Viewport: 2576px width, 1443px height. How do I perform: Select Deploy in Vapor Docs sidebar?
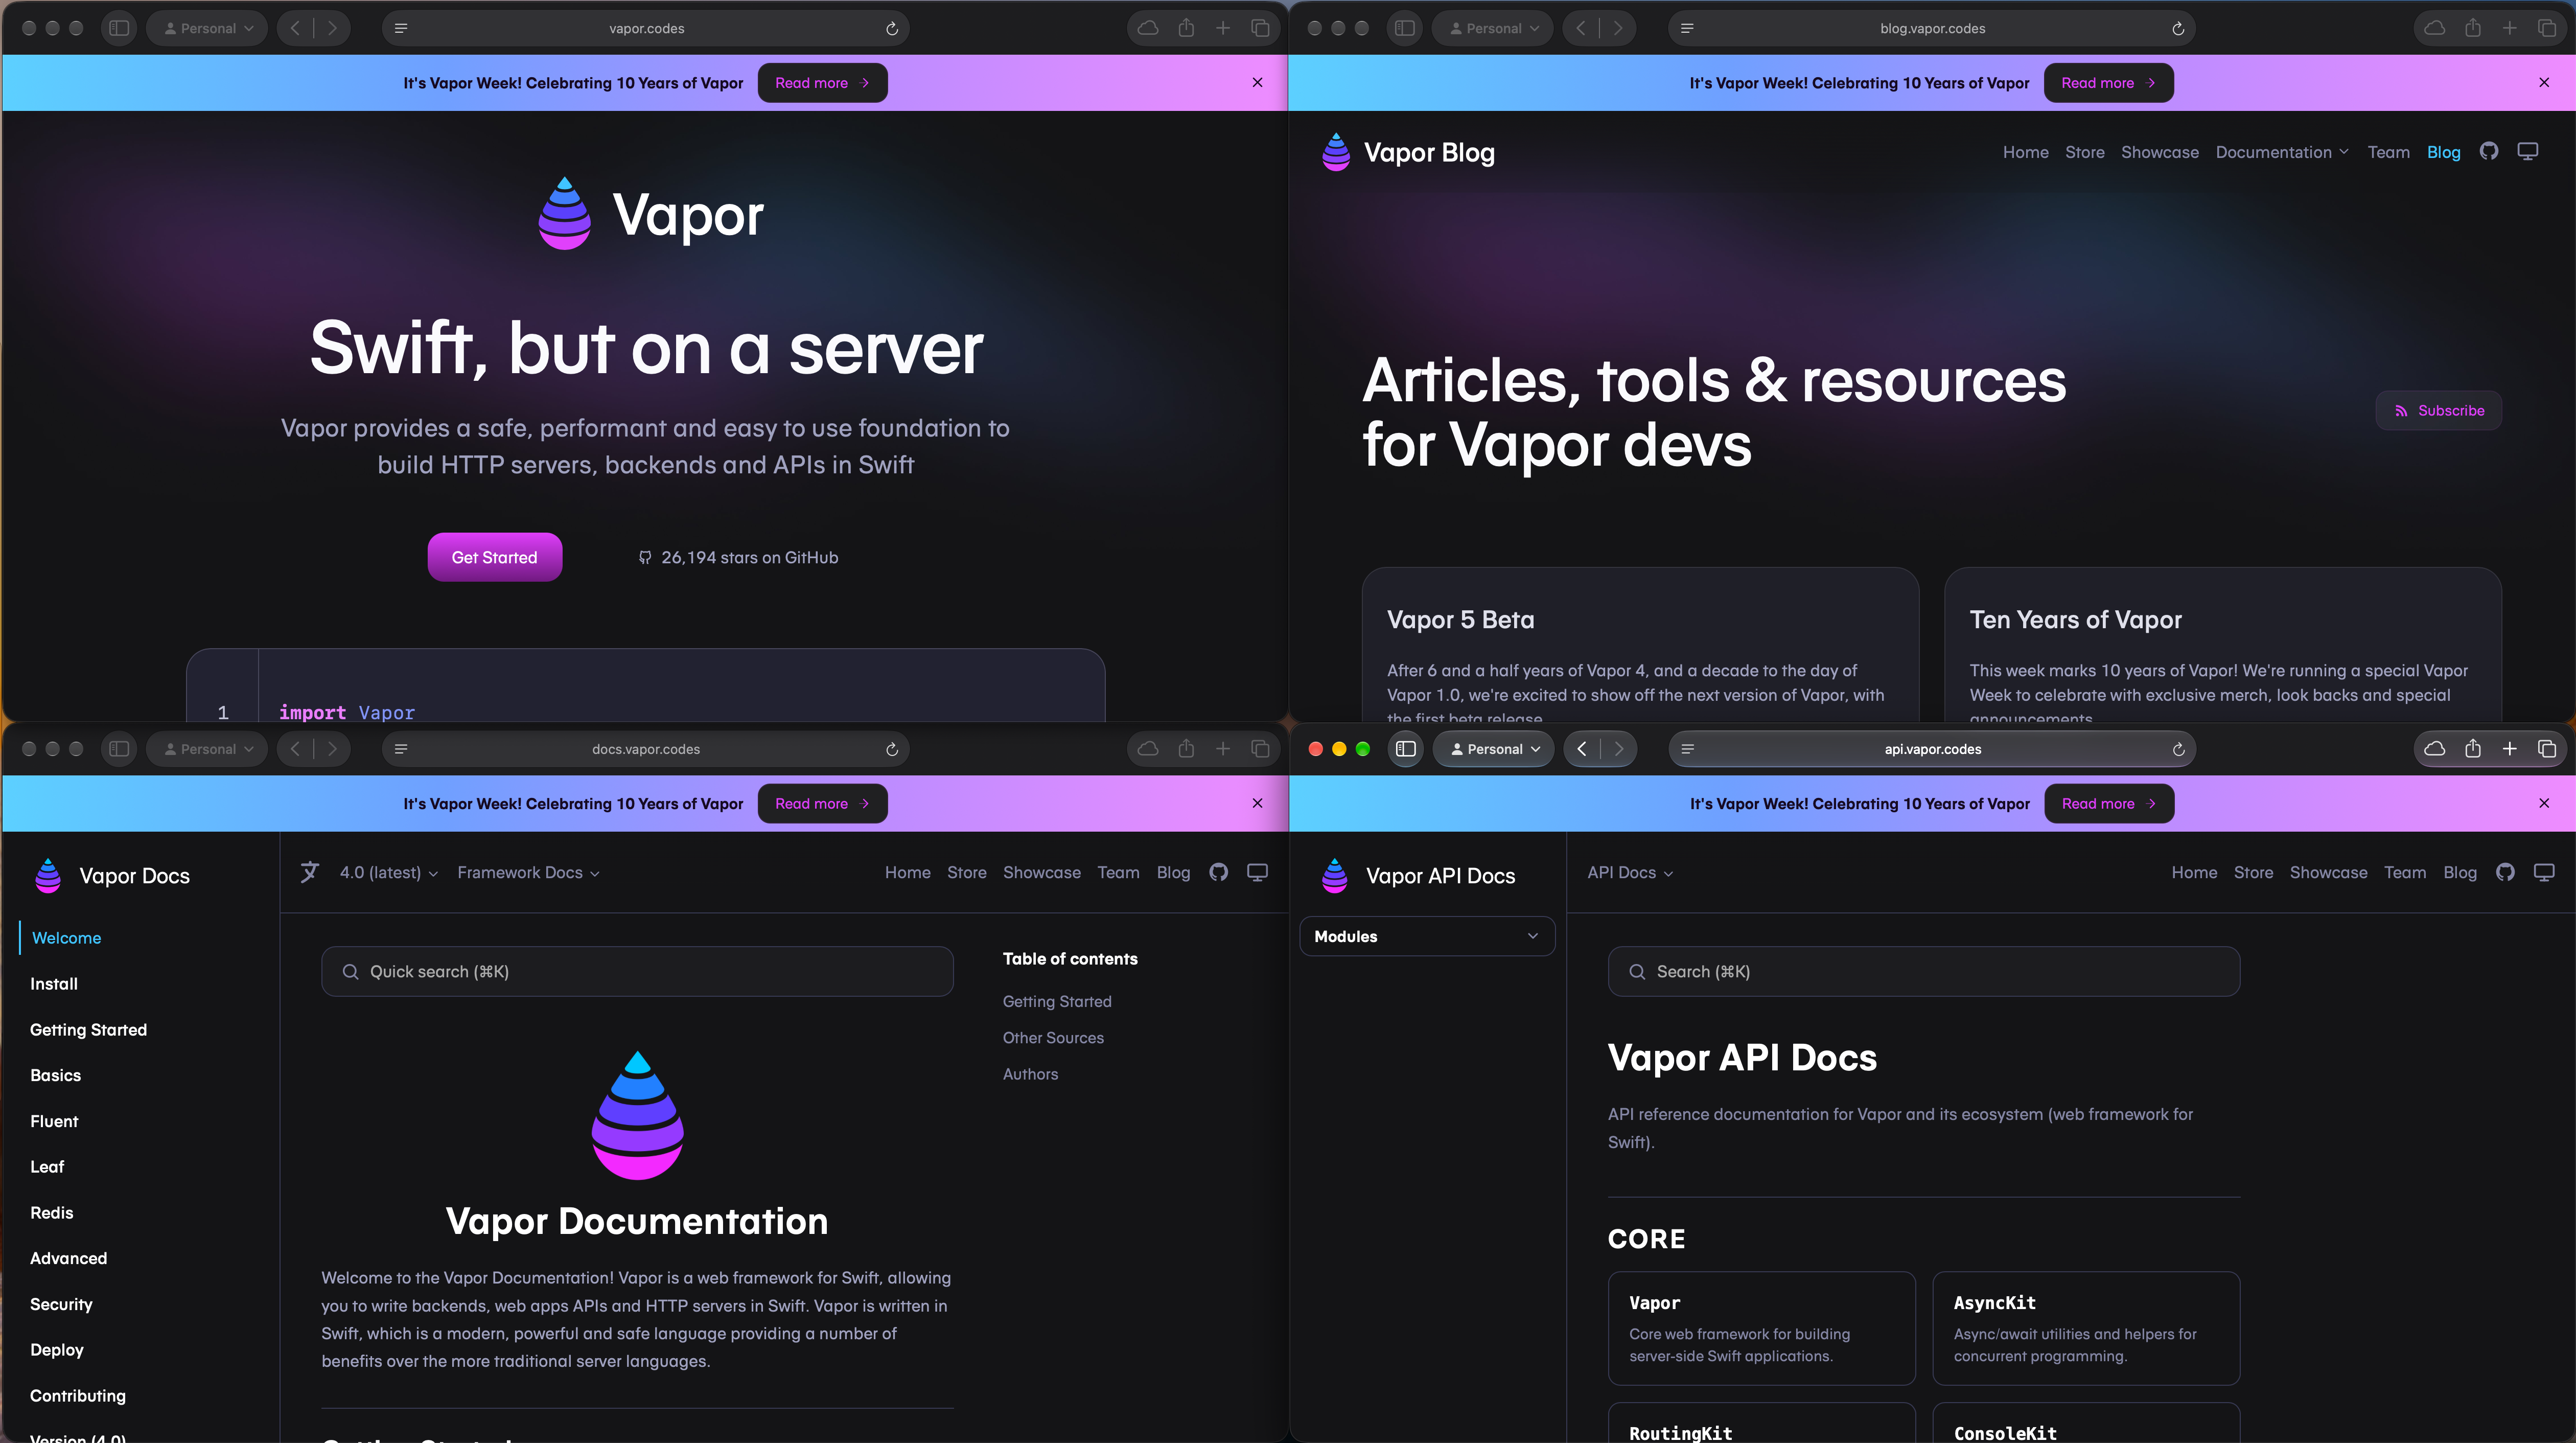click(x=57, y=1350)
